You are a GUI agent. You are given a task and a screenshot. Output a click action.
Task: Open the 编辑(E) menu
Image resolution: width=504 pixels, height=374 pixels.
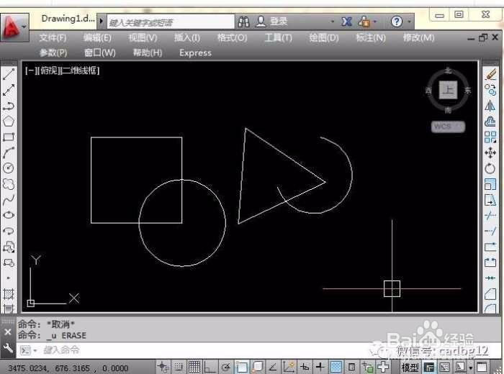(x=97, y=38)
